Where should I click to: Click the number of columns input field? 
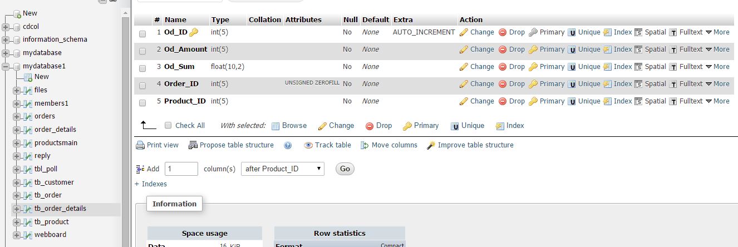click(x=181, y=169)
